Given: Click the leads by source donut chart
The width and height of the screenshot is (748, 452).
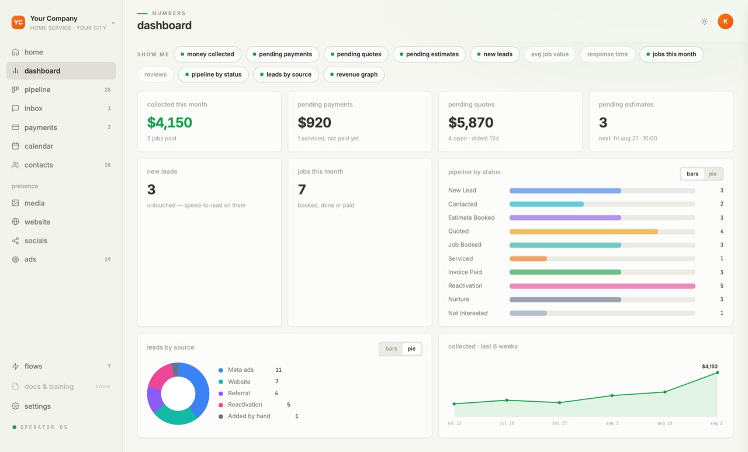Looking at the screenshot, I should pos(178,394).
